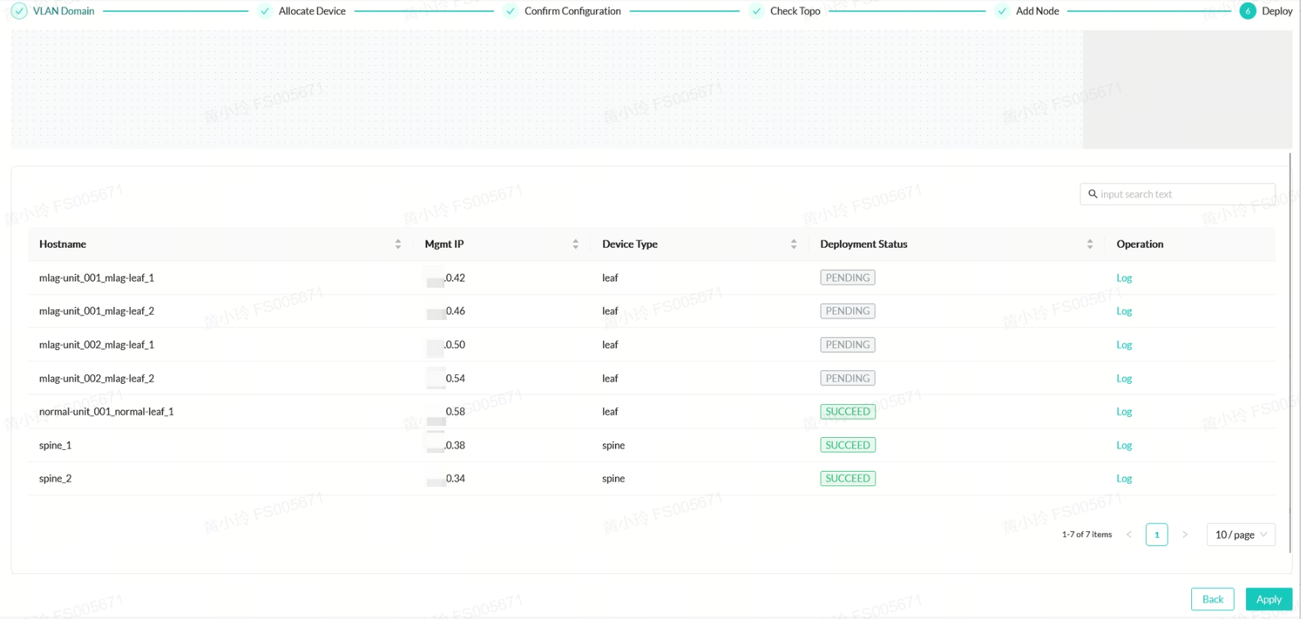Screen dimensions: 1301x619
Task: Open the 10 / page size dropdown
Action: click(x=1240, y=535)
